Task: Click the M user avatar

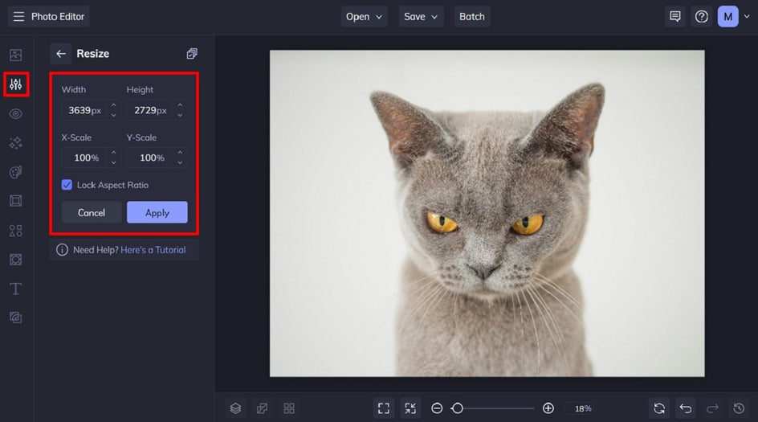Action: click(728, 16)
